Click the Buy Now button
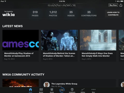124x93 pixels. [113, 5]
